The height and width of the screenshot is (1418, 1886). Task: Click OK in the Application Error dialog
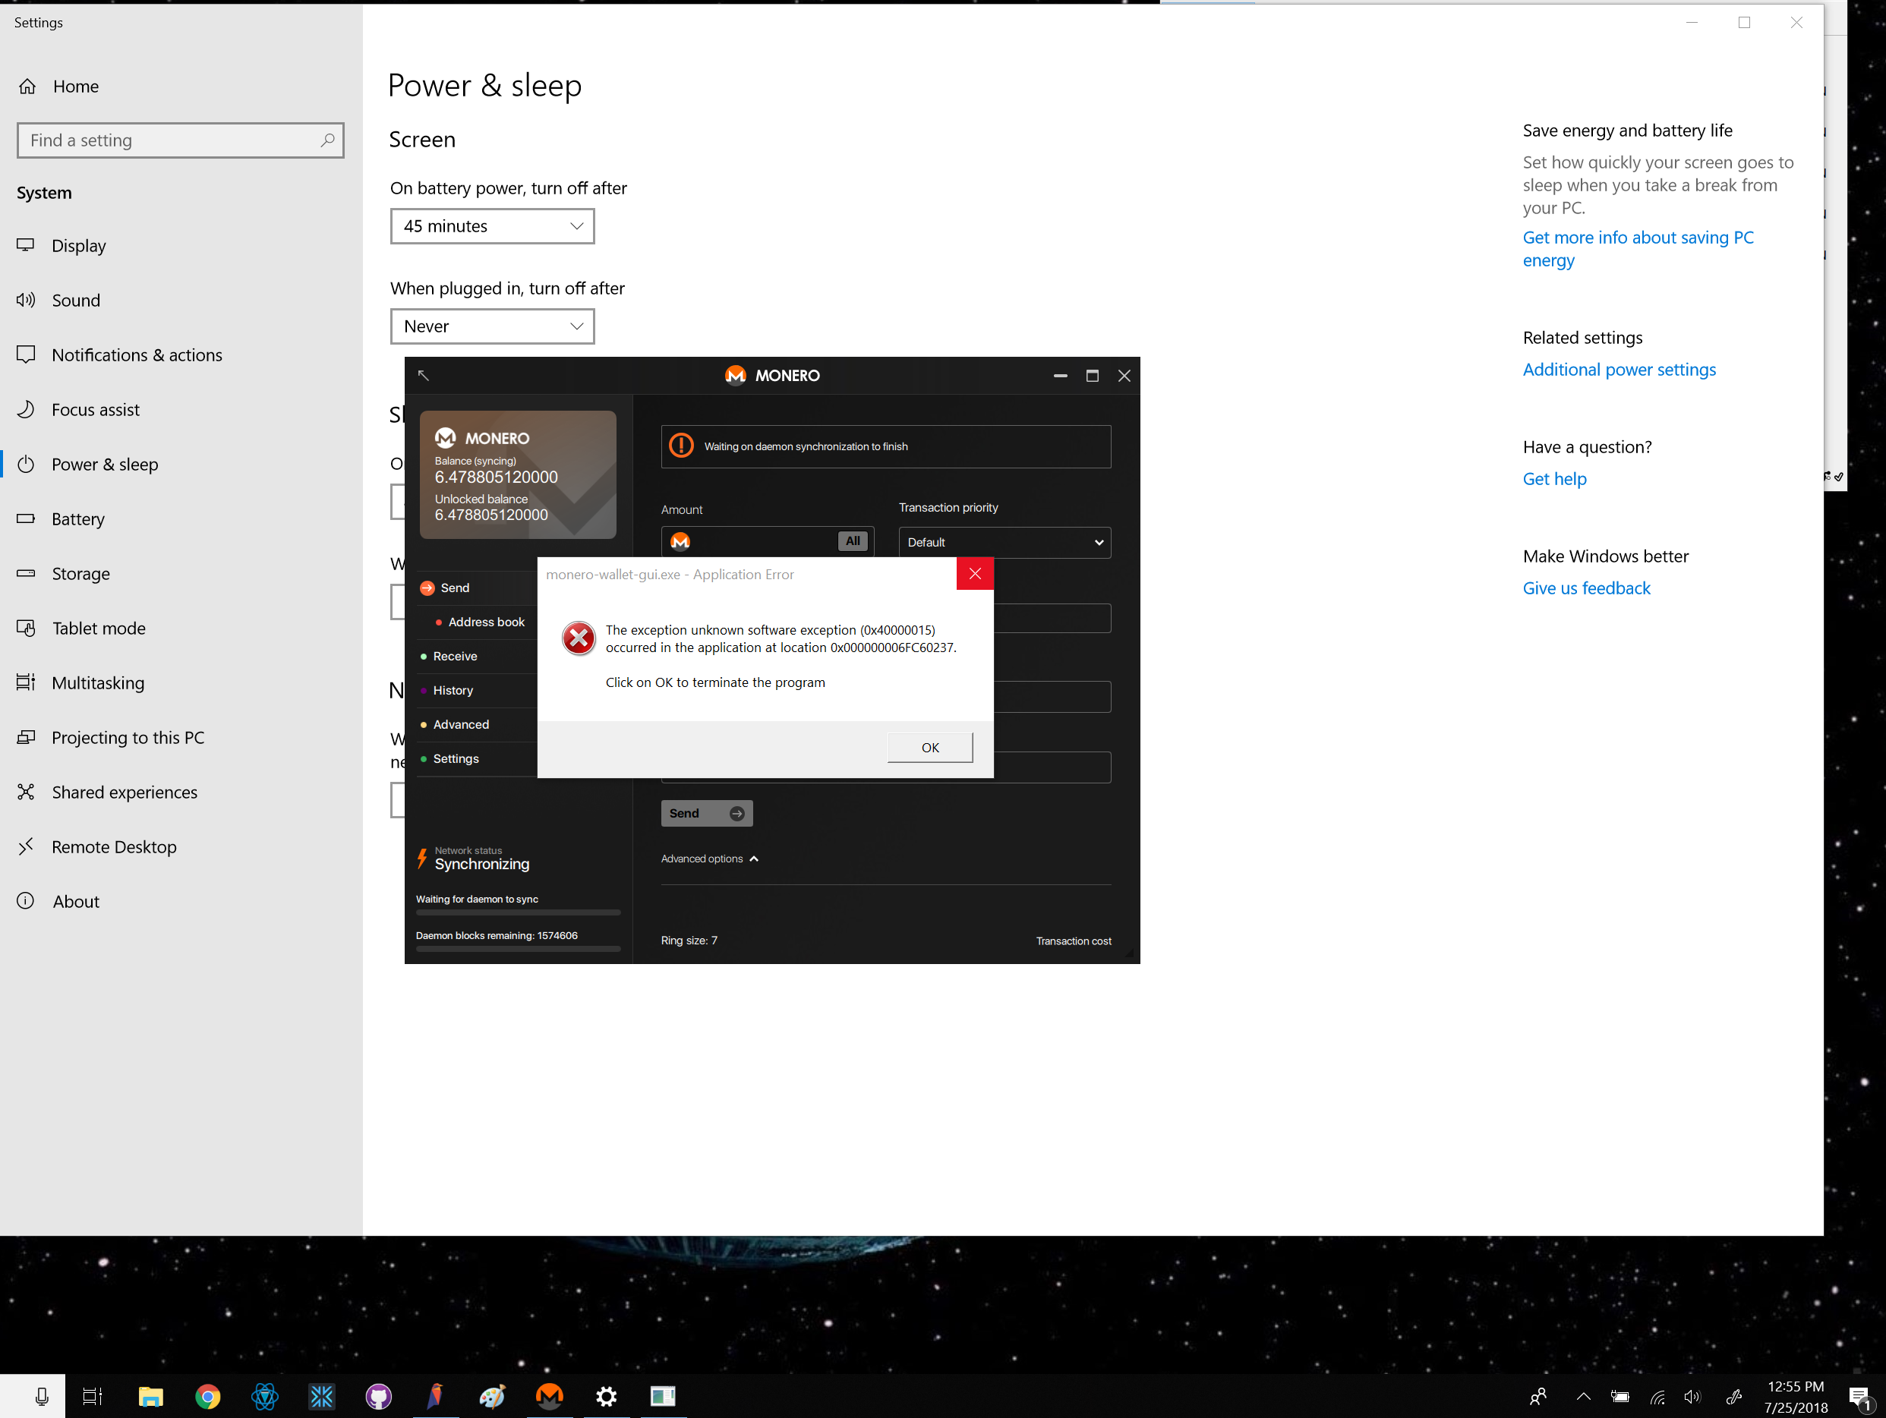(x=929, y=747)
